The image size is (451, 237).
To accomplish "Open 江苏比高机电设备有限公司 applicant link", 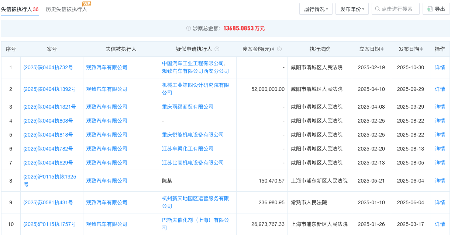I will (193, 163).
